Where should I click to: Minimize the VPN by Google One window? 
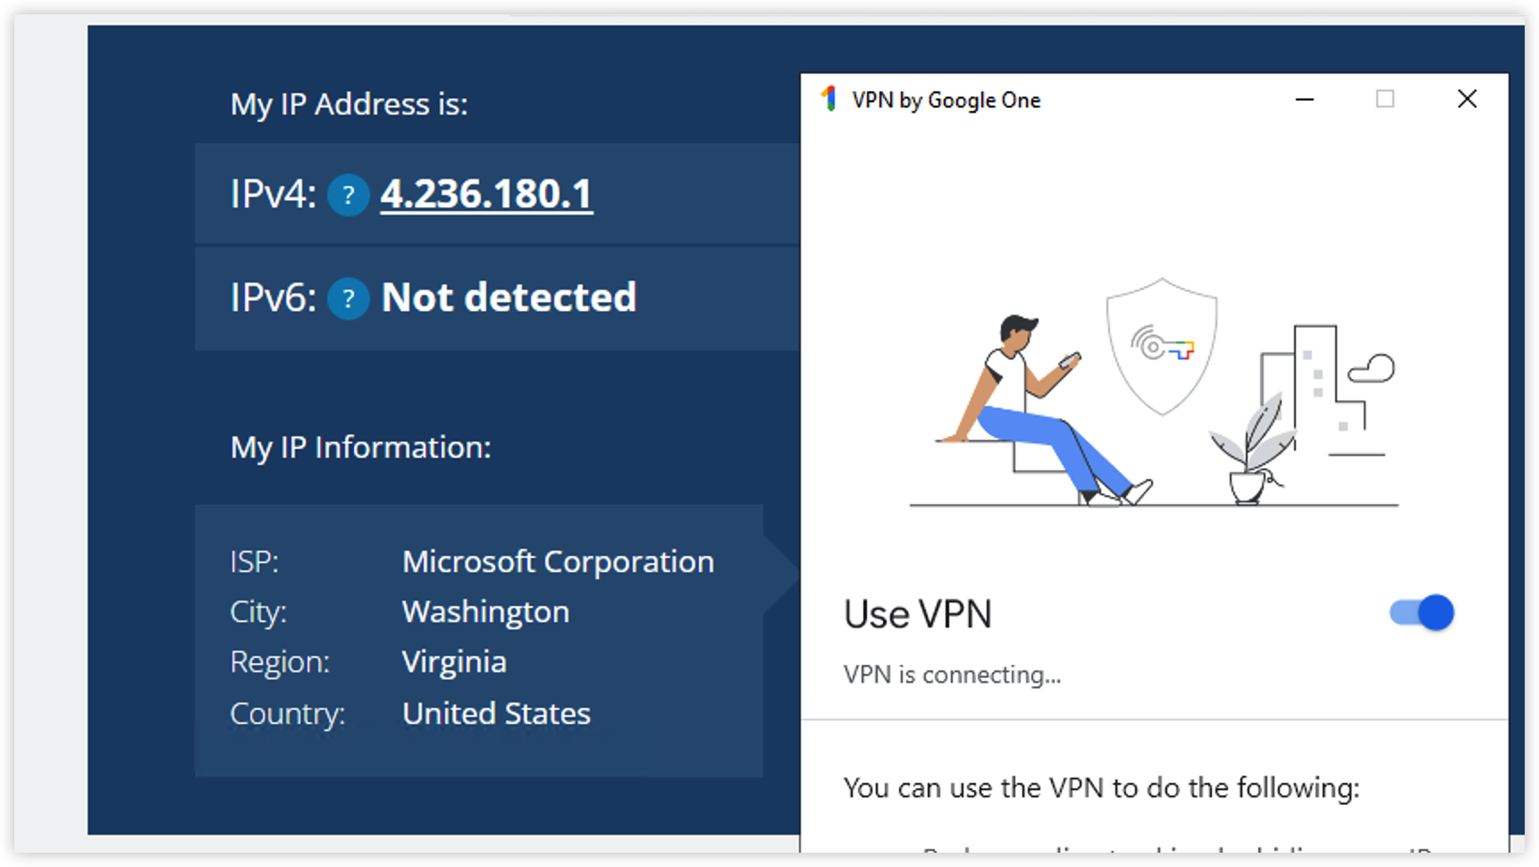click(1304, 99)
